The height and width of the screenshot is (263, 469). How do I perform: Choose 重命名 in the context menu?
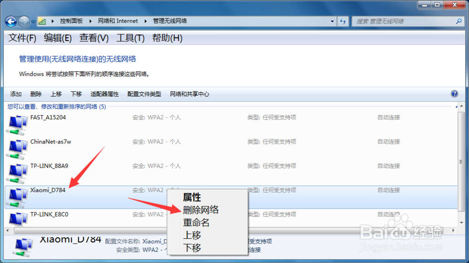point(196,222)
